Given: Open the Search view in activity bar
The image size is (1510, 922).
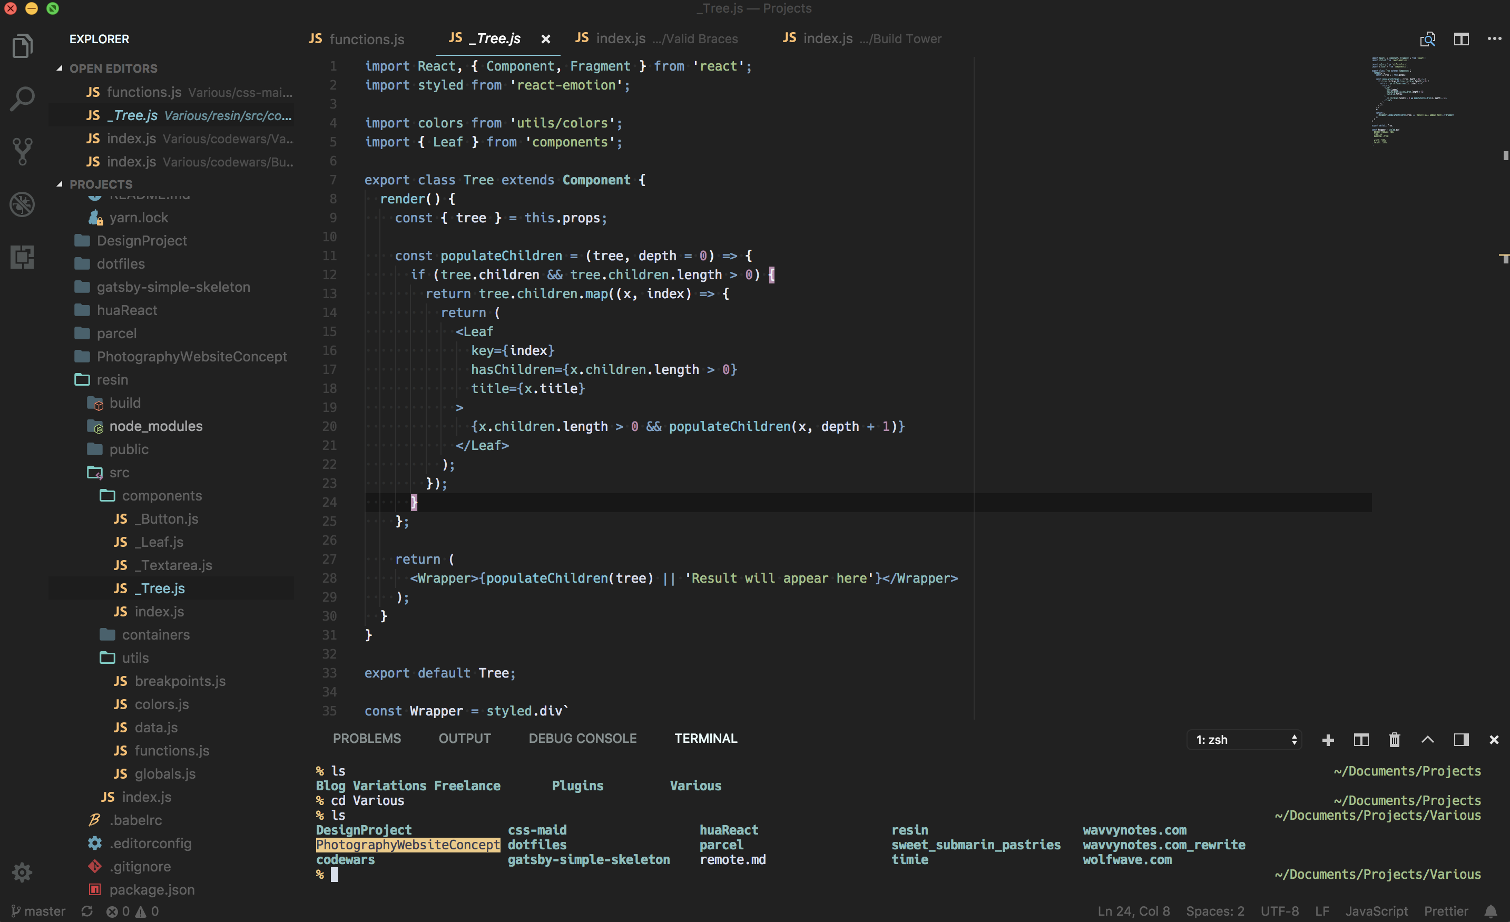Looking at the screenshot, I should 23,99.
